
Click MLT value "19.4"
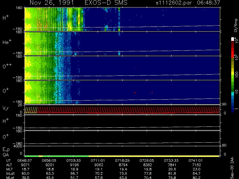123,169
